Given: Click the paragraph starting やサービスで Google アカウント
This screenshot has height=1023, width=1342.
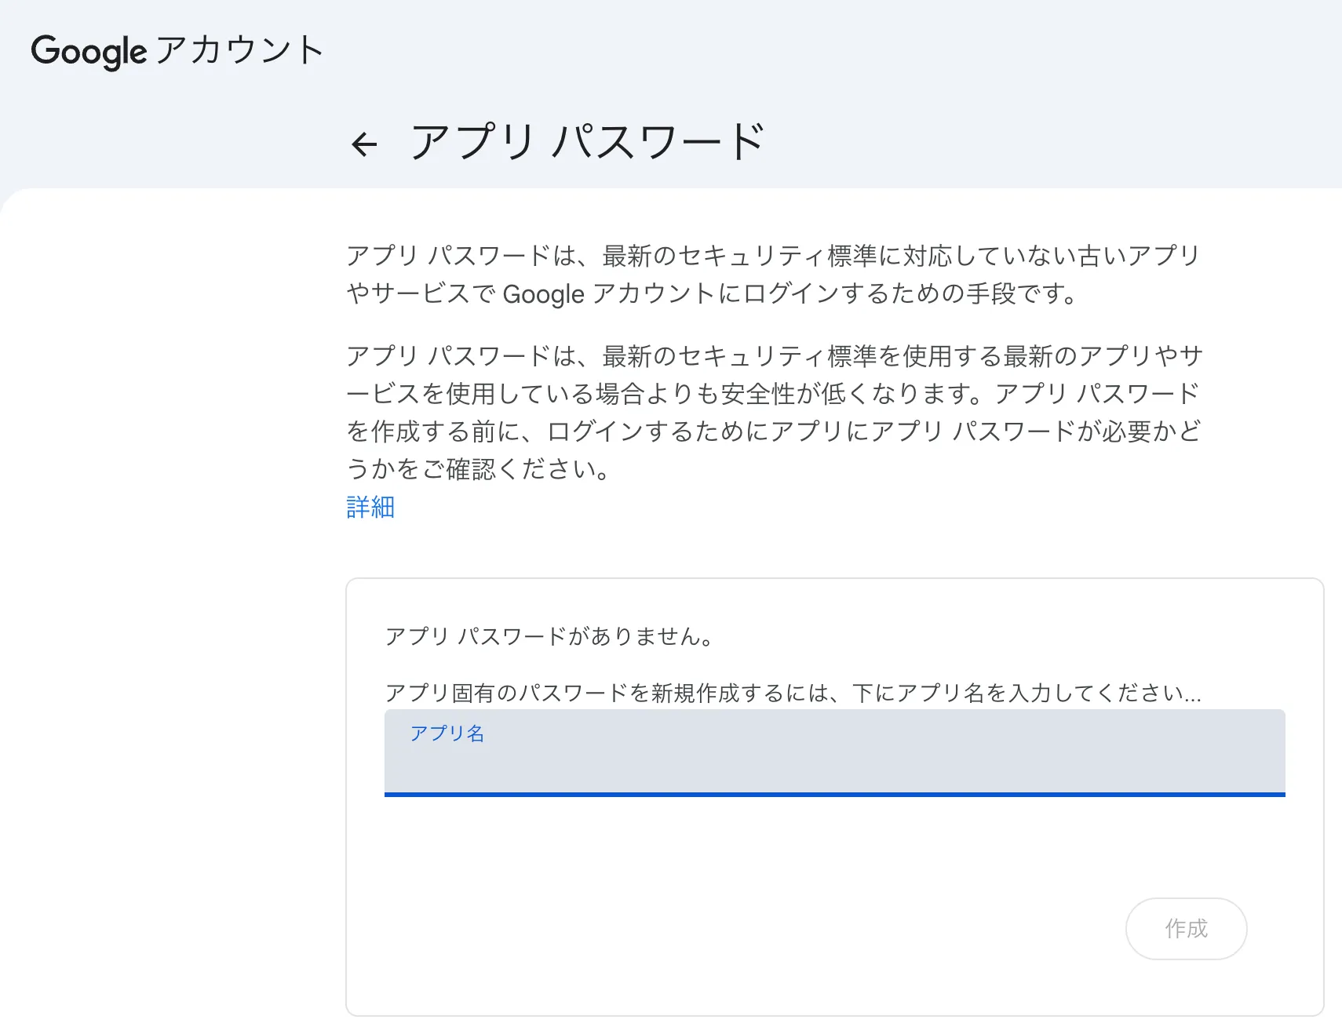Looking at the screenshot, I should point(712,293).
